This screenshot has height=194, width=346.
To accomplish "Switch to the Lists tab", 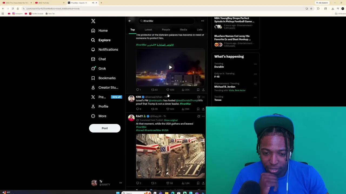I will [x=199, y=30].
